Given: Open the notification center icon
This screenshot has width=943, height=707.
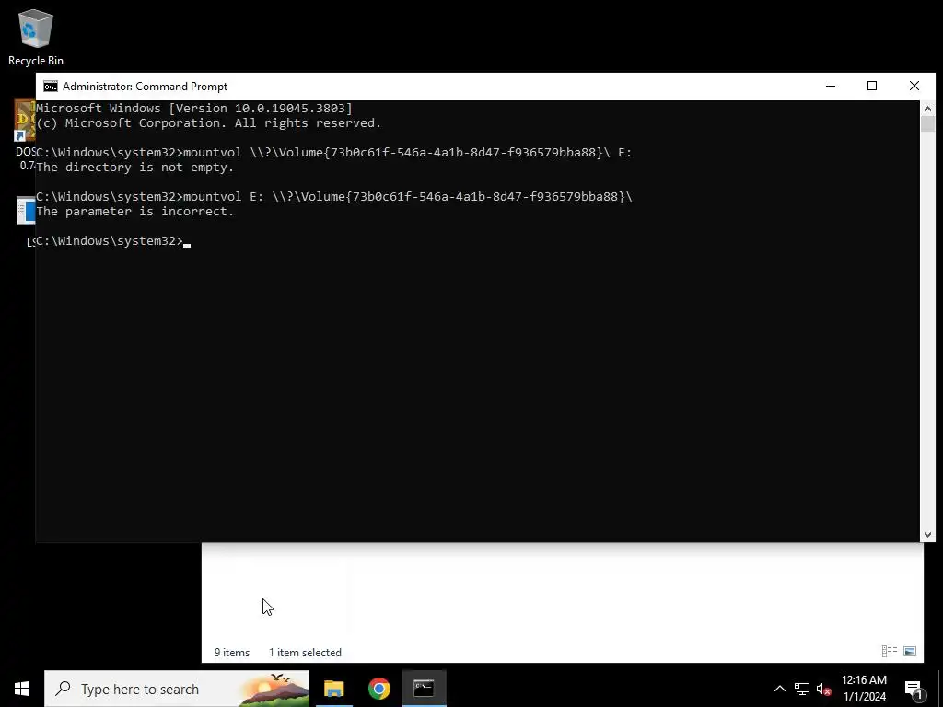Looking at the screenshot, I should point(914,689).
